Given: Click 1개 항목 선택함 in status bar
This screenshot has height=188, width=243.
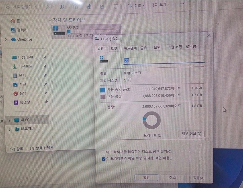Looking at the screenshot, I should [x=41, y=148].
